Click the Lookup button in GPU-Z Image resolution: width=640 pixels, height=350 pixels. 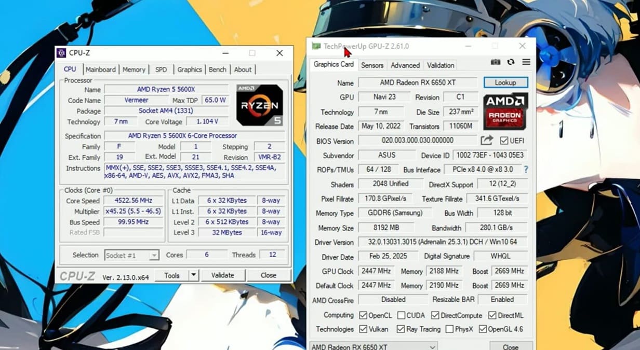(x=505, y=82)
